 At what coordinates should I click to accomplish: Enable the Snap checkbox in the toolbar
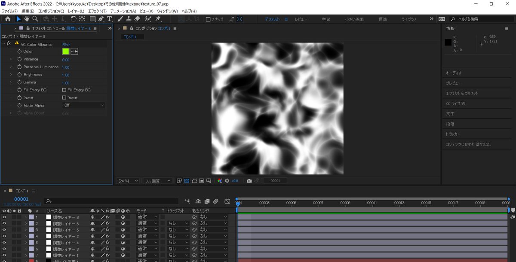point(208,19)
